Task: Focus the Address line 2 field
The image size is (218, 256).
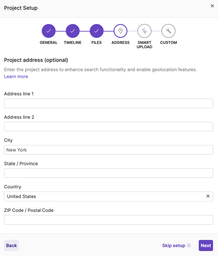Action: pyautogui.click(x=108, y=127)
